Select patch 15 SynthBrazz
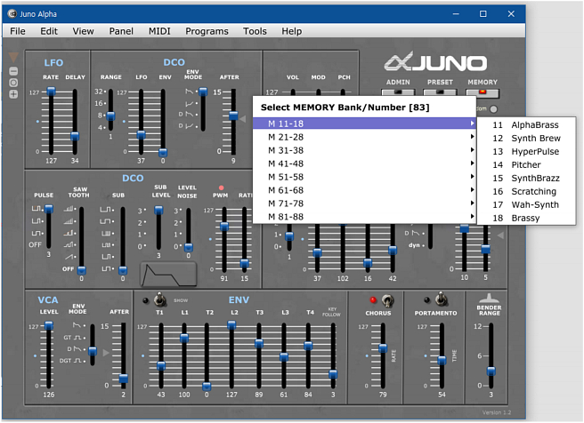 pyautogui.click(x=526, y=178)
